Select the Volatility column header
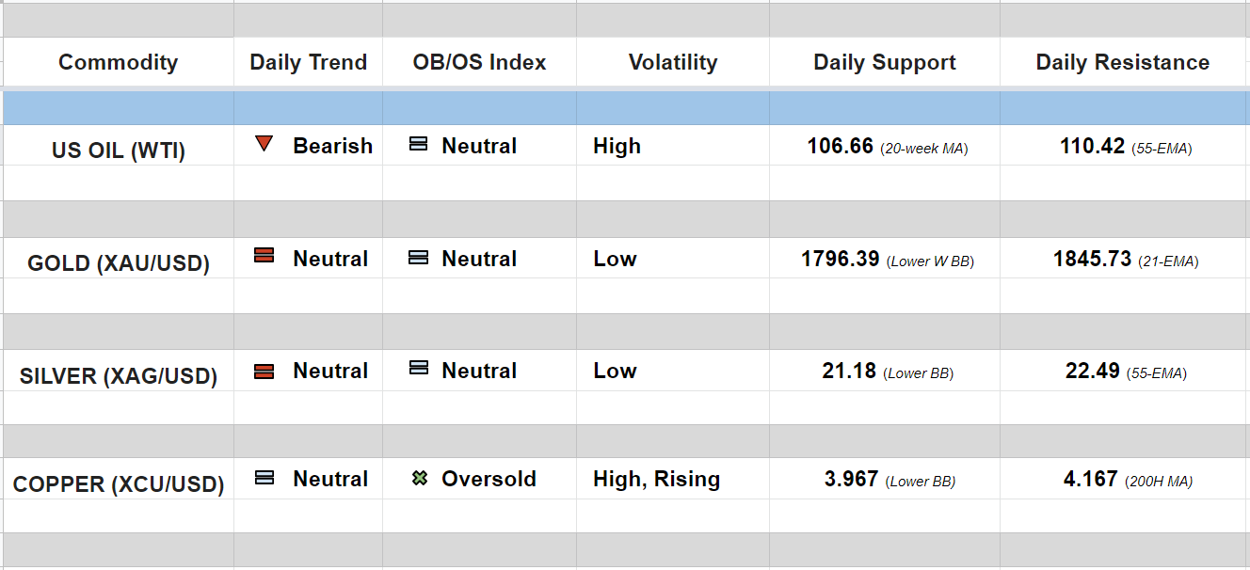 point(672,62)
